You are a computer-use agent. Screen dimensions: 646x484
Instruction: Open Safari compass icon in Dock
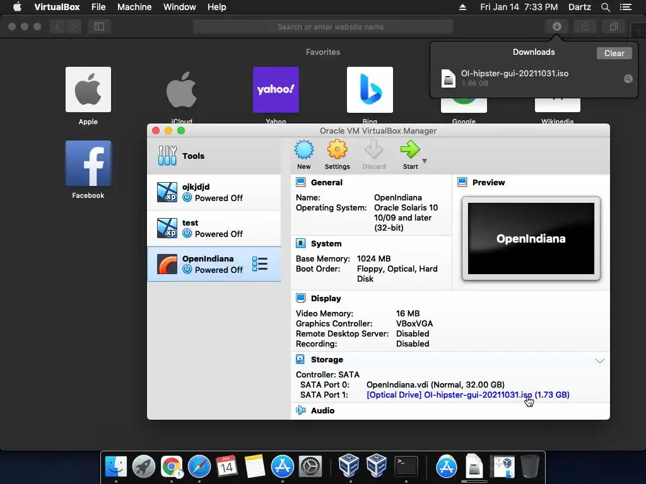199,467
